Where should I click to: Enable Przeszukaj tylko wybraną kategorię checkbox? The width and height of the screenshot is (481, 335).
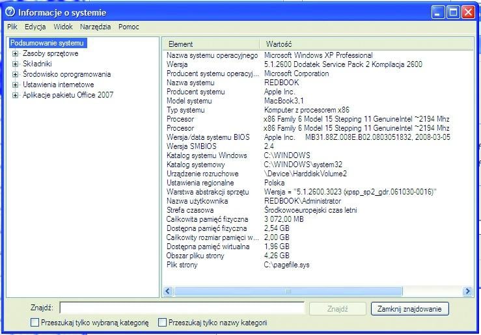point(34,322)
